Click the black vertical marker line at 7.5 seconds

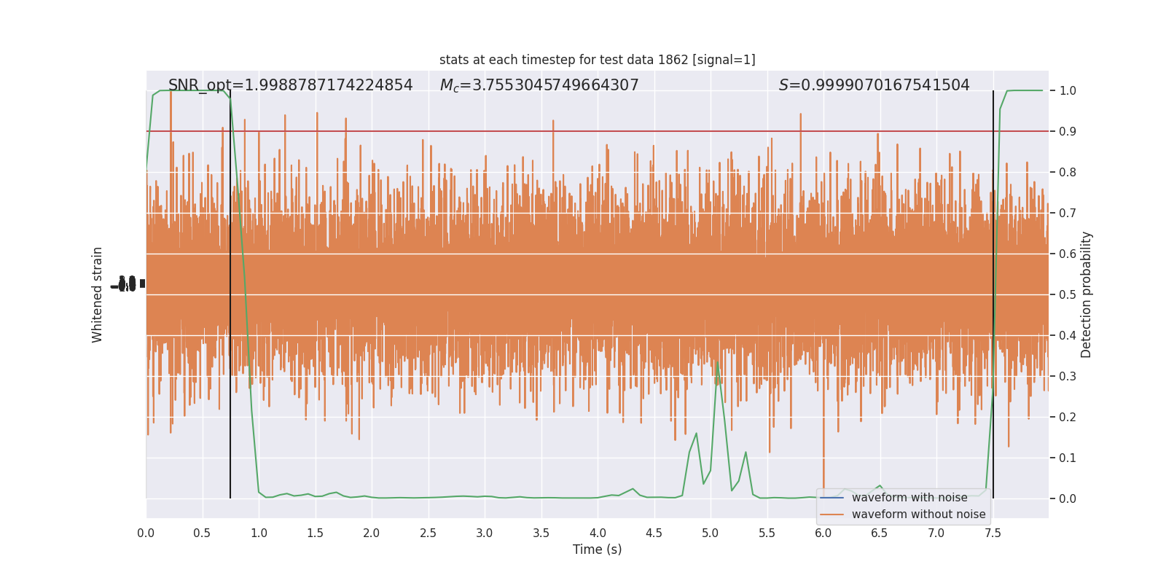993,294
